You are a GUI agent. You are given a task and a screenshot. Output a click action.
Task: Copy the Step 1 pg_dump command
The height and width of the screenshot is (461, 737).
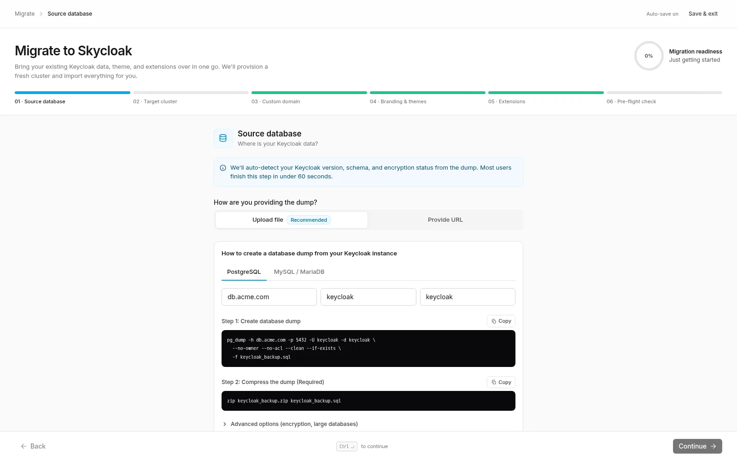[x=501, y=321]
